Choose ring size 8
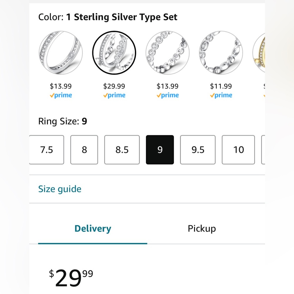This screenshot has width=294, height=294. pos(84,149)
